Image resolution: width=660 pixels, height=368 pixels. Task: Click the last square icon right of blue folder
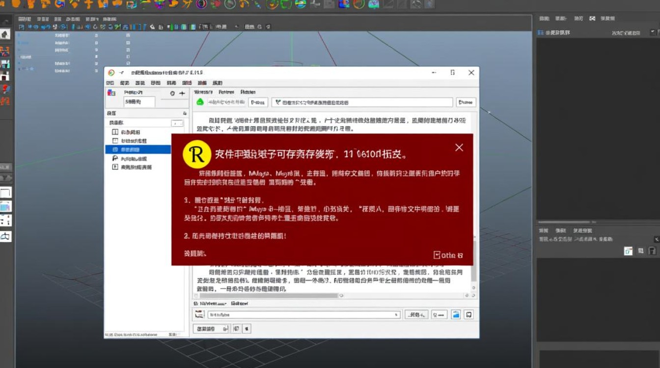pos(469,315)
